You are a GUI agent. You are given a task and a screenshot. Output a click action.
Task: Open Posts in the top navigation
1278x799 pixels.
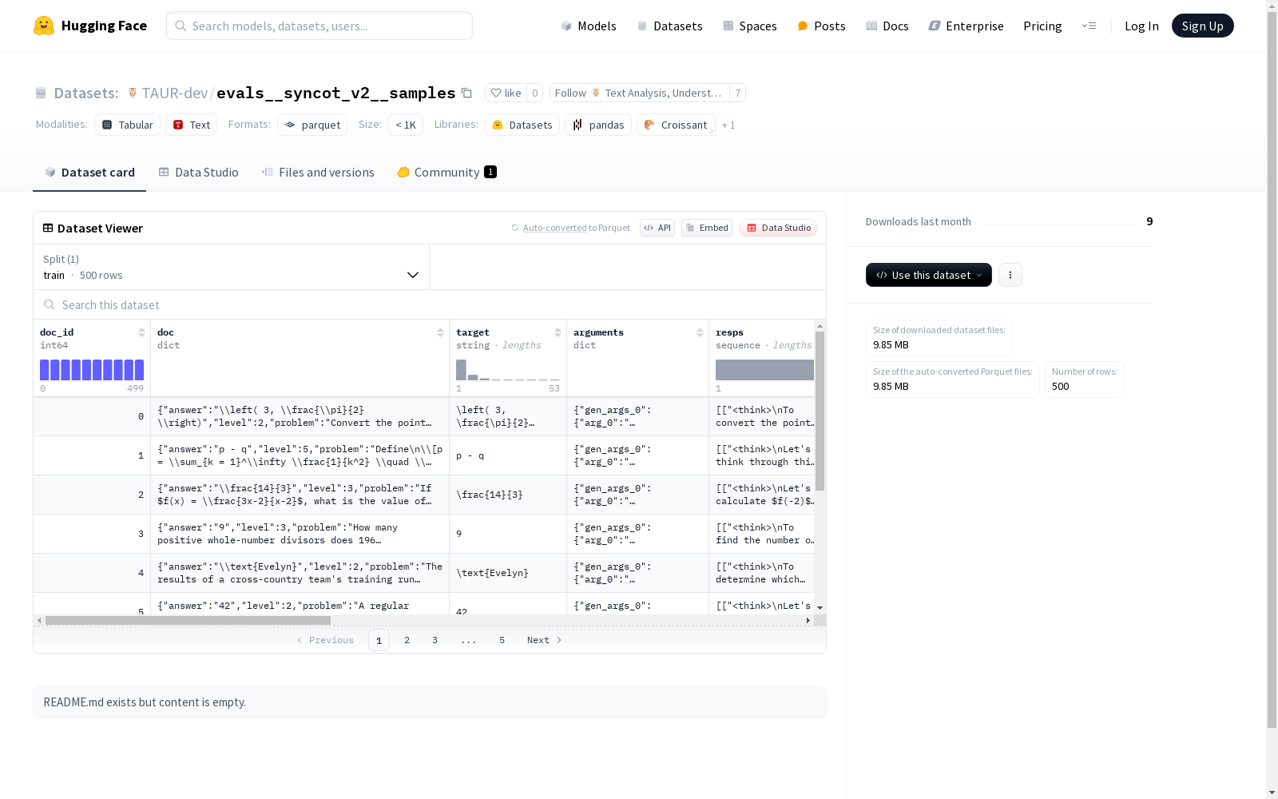[822, 26]
